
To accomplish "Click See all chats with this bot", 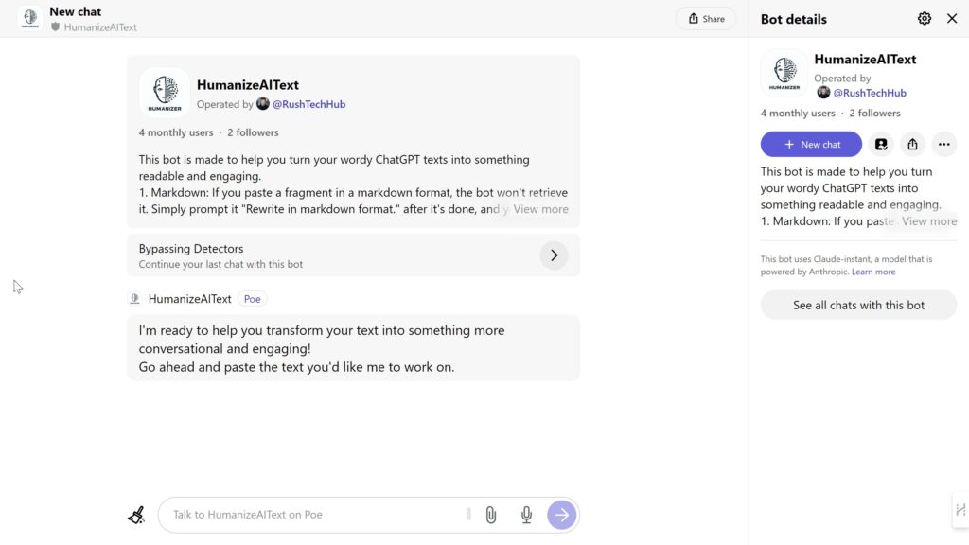I will tap(858, 305).
